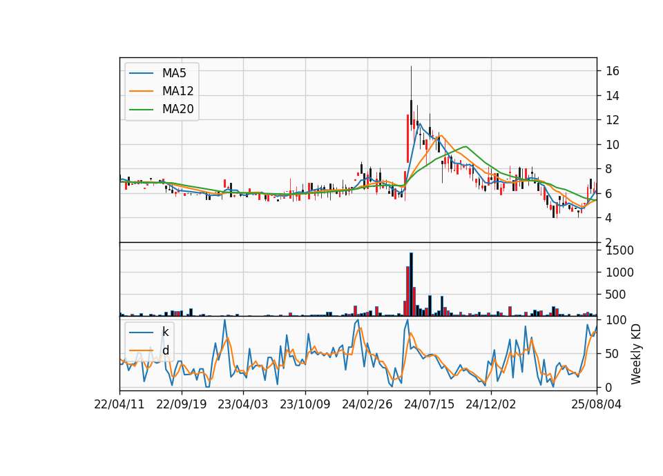
Task: Click the MA20 legend label
Action: tap(177, 109)
